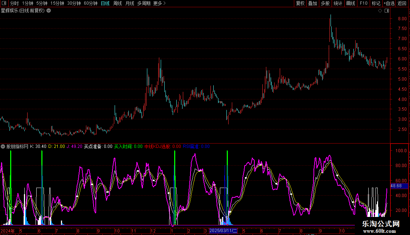Click green 买入时间: 0.00 label
Screen dimensions: 410x235
pos(128,146)
